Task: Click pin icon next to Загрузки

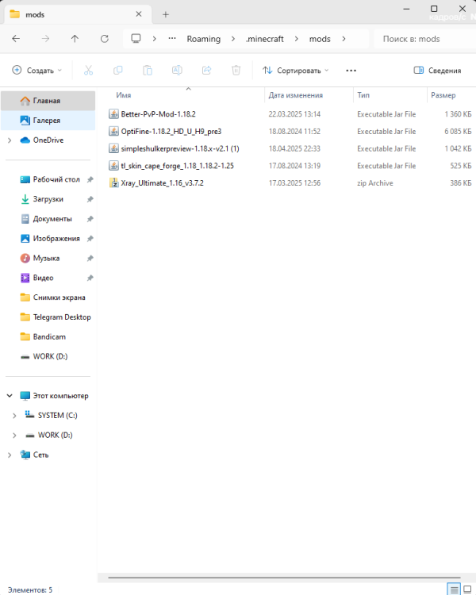Action: click(90, 199)
